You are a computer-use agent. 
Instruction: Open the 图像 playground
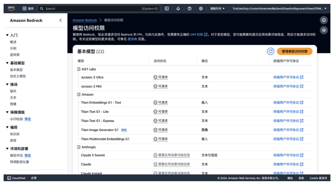(13, 104)
